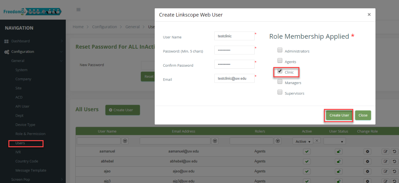Click the green Create User submit button
399x183 pixels.
(339, 115)
